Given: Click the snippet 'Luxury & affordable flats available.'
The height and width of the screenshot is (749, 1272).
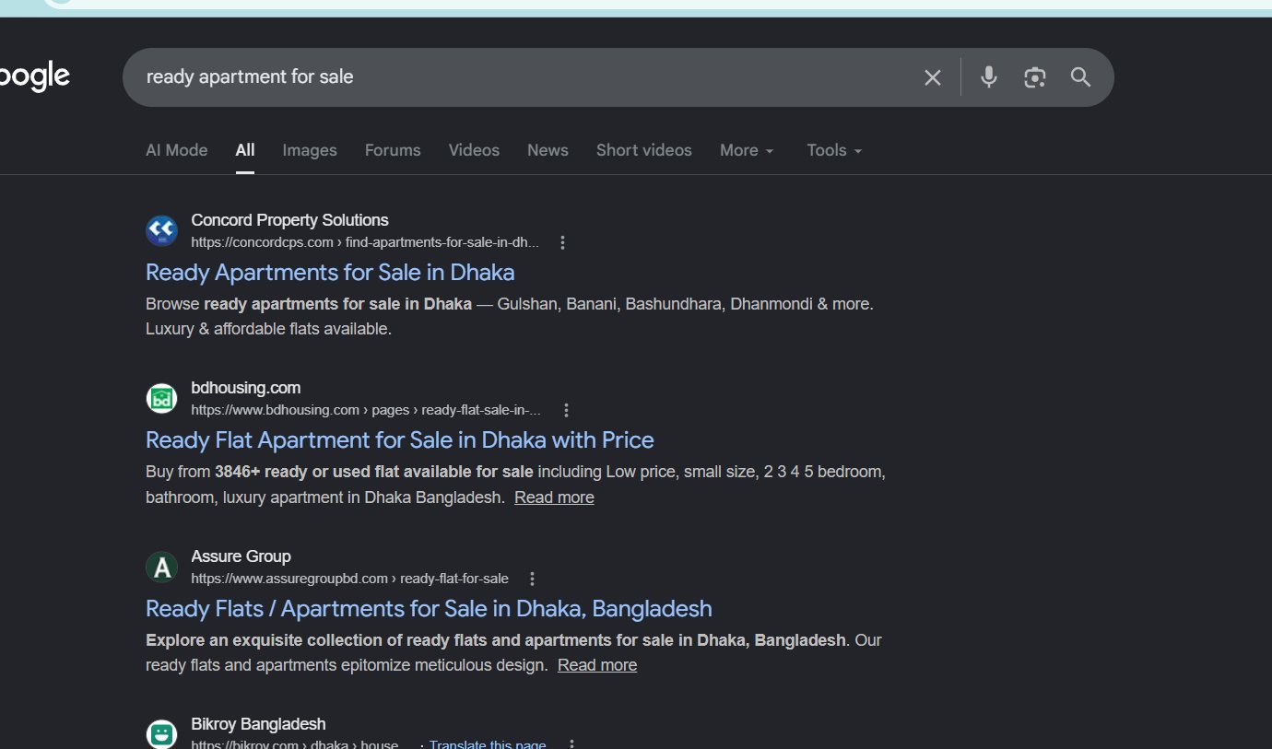Looking at the screenshot, I should tap(269, 329).
